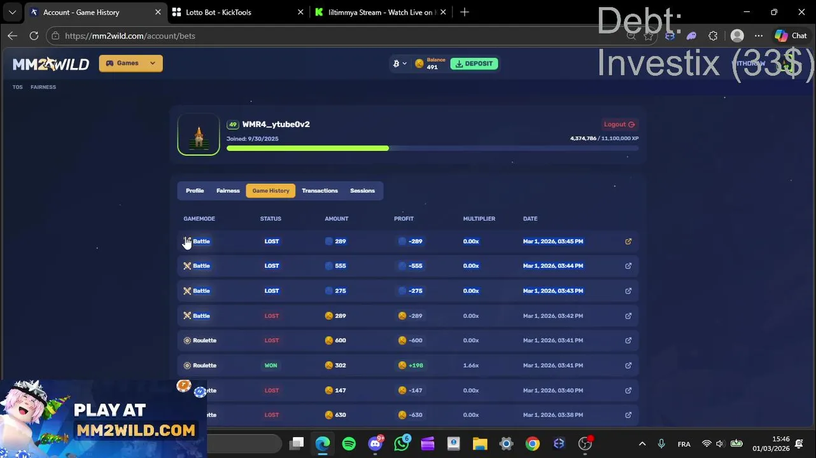The height and width of the screenshot is (458, 816).
Task: Open File Explorer from the taskbar
Action: point(480,444)
